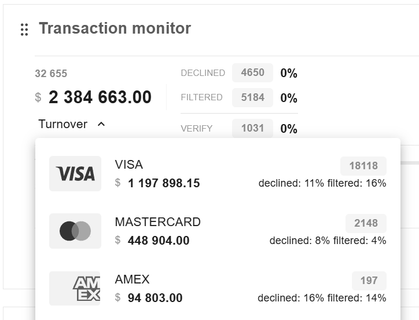Click the total turnover amount 2 384 663.00
Viewport: 419px width, 320px height.
click(x=100, y=97)
